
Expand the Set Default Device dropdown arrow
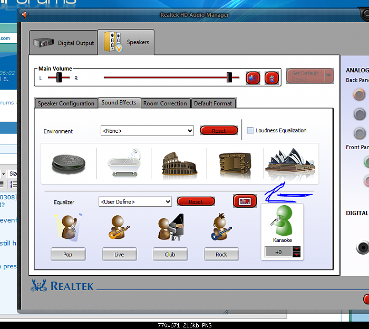coord(329,76)
